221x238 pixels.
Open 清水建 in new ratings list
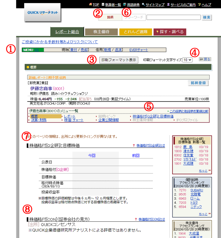[188, 151]
